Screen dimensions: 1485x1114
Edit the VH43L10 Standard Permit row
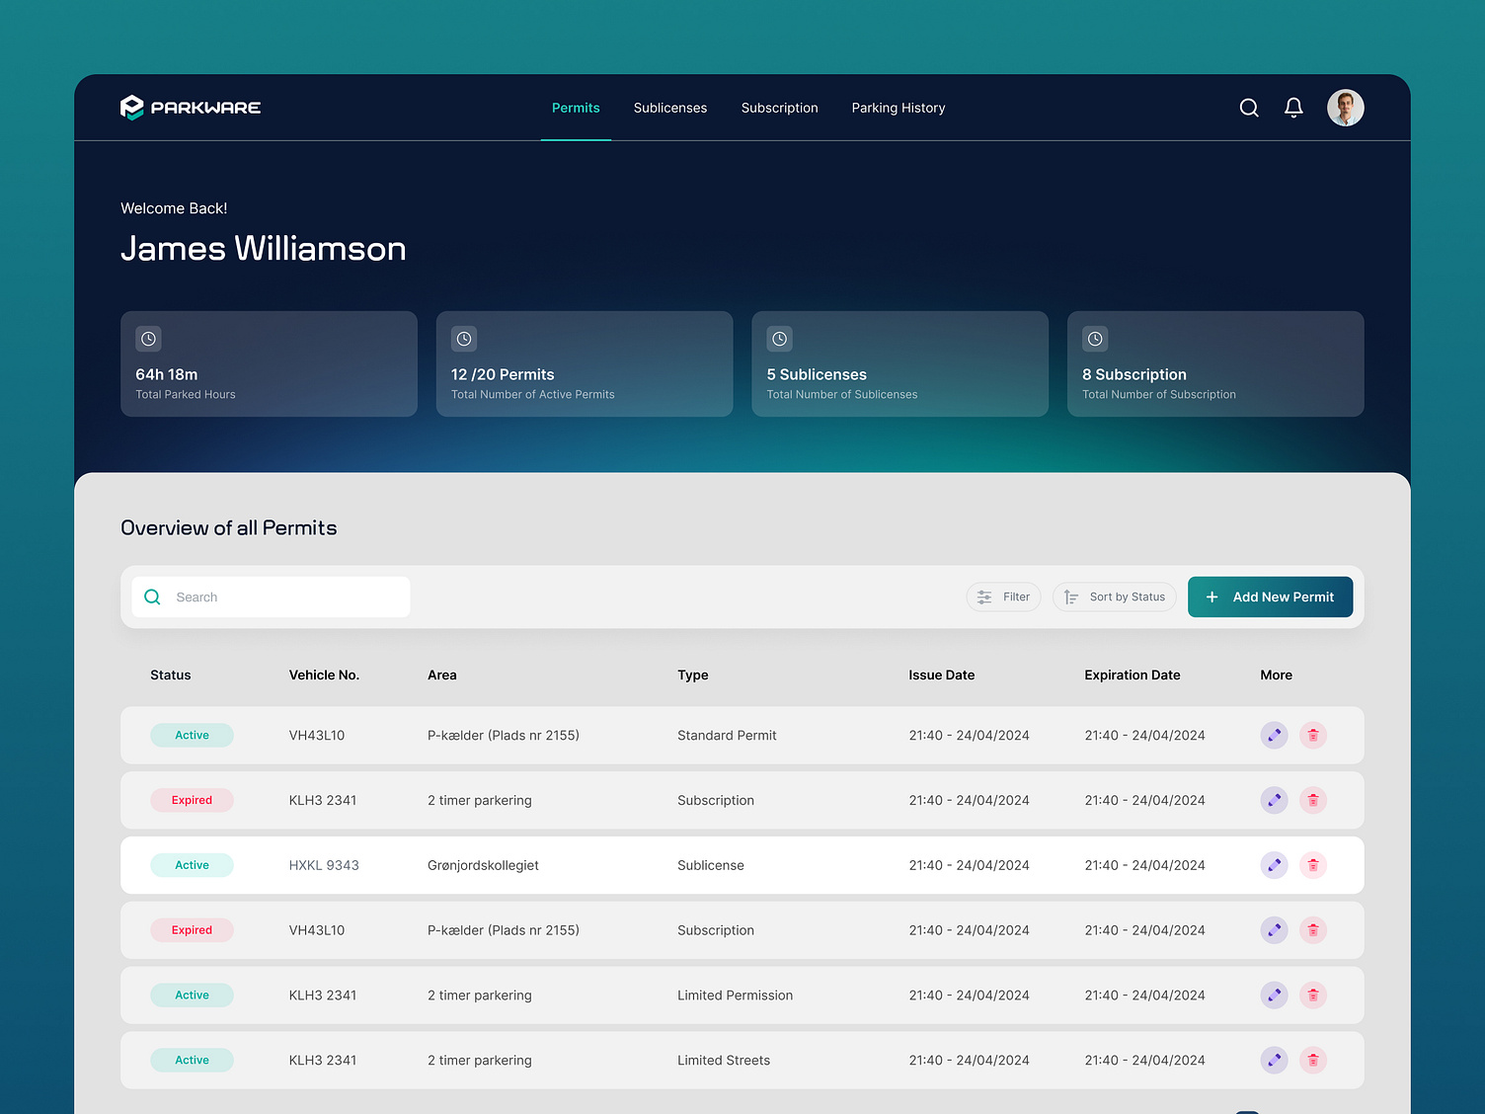[1274, 735]
